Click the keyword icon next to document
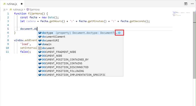This screenshot has height=106, width=196. [40, 48]
